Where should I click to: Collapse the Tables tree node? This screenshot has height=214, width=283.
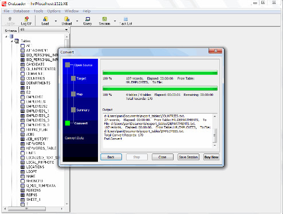pos(12,41)
